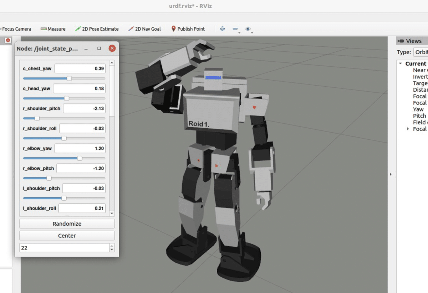Increase the spinbox value 22 with up arrow
428x293 pixels.
click(x=112, y=246)
